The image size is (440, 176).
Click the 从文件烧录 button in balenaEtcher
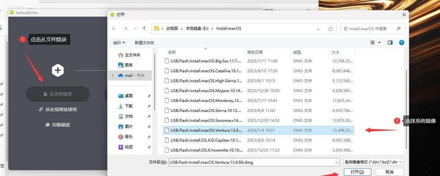coord(58,94)
